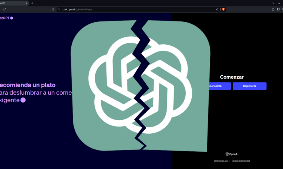This screenshot has height=169, width=283.
Task: Open the Brave Shields lion icon
Action: (x=223, y=9)
